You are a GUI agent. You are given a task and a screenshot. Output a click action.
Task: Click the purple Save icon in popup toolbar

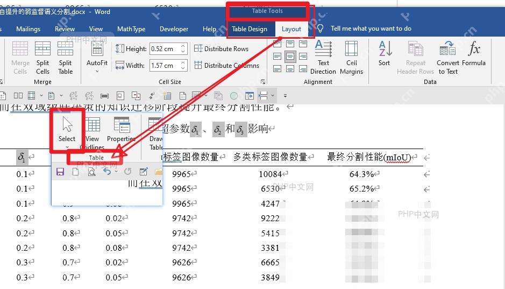[x=60, y=172]
